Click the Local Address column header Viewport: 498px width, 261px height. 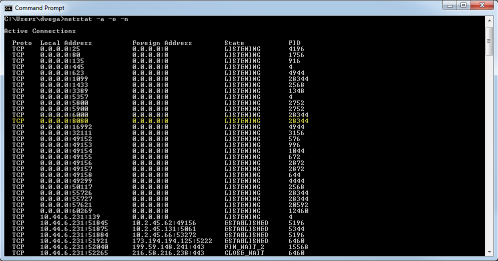(x=66, y=43)
